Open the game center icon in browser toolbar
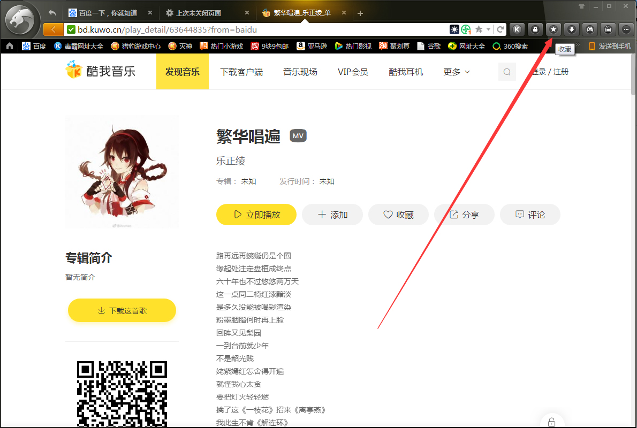This screenshot has width=637, height=428. click(x=589, y=29)
